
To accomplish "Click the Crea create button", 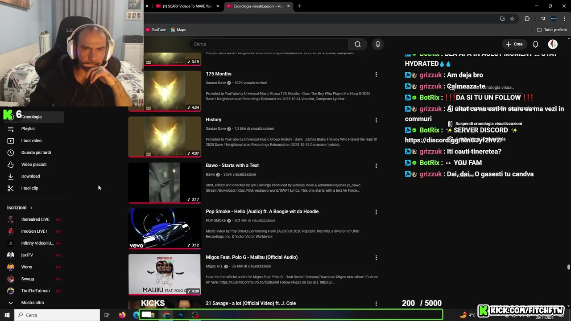I will pos(514,44).
